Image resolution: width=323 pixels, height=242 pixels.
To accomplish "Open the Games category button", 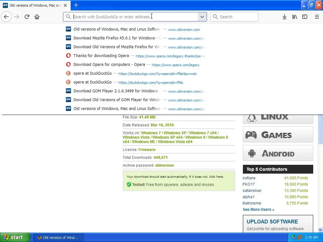I will click(278, 135).
